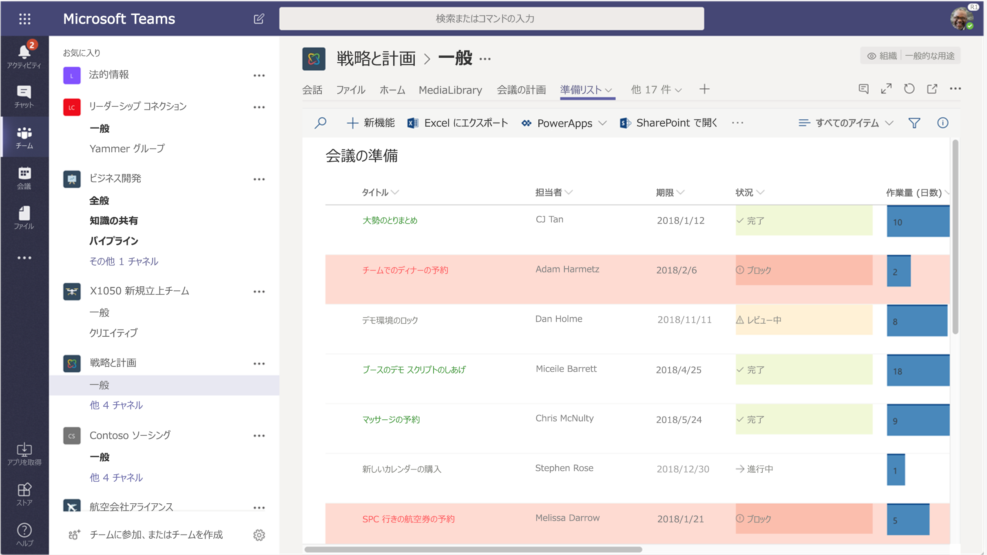Expand the 準備リスト tab dropdown

[609, 90]
